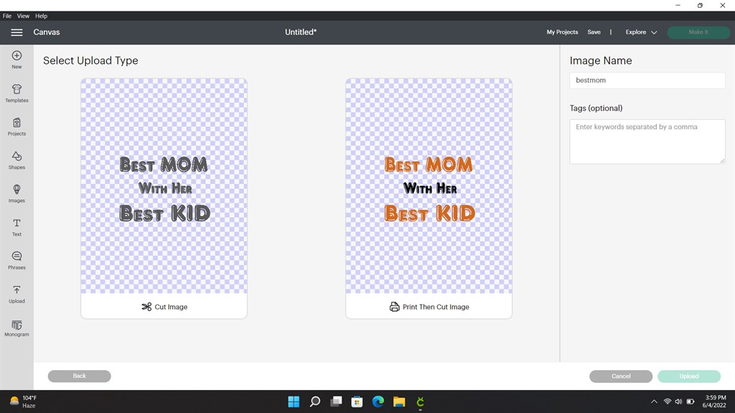Image resolution: width=735 pixels, height=413 pixels.
Task: Select the gray Cut Image preview
Action: pyautogui.click(x=164, y=186)
